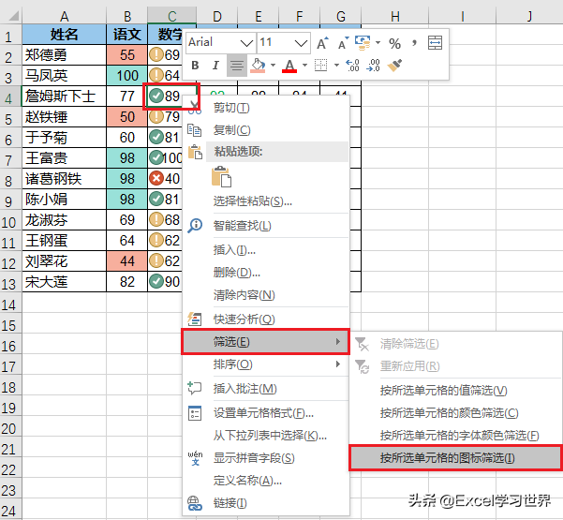Click the merge and center icon
This screenshot has height=520, width=563.
tap(435, 43)
